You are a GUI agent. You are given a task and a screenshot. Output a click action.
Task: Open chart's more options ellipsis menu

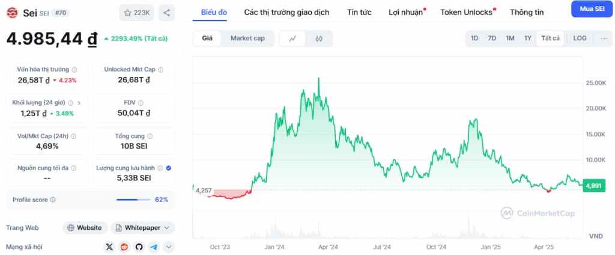pyautogui.click(x=603, y=38)
